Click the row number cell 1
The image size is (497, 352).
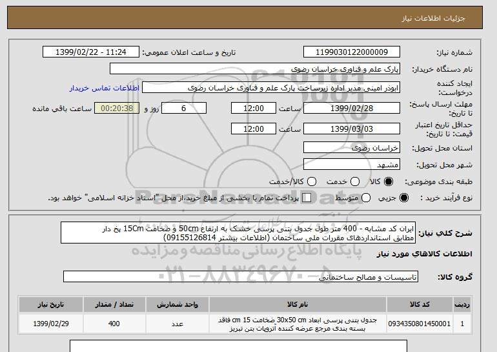[462, 324]
